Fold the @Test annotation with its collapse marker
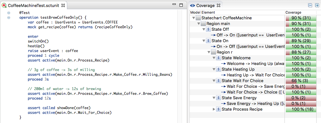This screenshot has width=321, height=123. click(x=9, y=13)
